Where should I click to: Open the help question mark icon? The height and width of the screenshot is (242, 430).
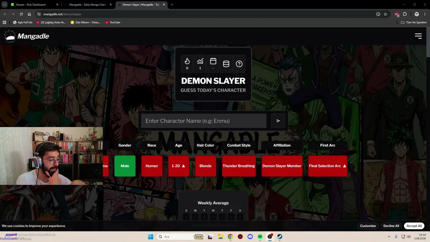click(x=239, y=64)
